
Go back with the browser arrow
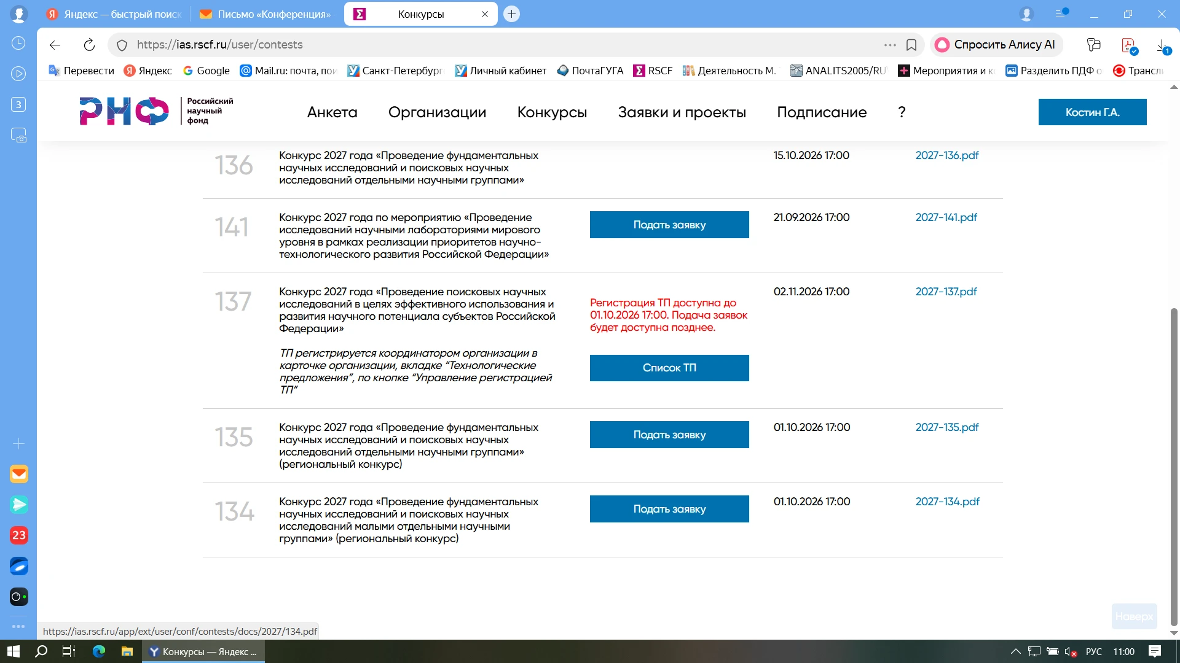click(55, 45)
